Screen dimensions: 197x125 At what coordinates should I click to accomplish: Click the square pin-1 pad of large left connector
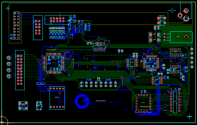coord(18,56)
